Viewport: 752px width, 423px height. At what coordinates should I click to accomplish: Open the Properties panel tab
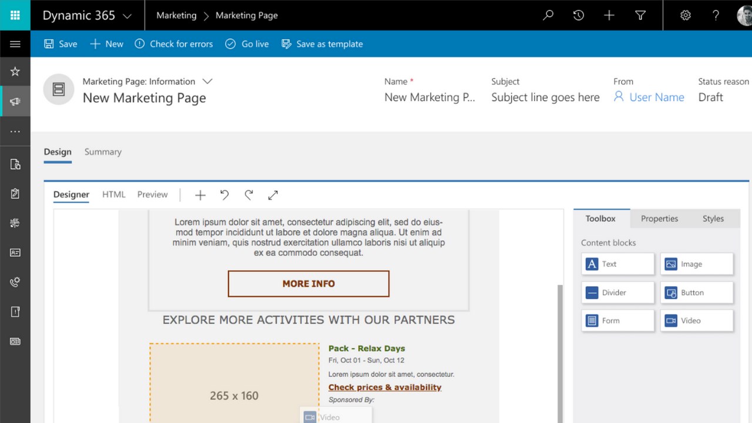(x=659, y=219)
